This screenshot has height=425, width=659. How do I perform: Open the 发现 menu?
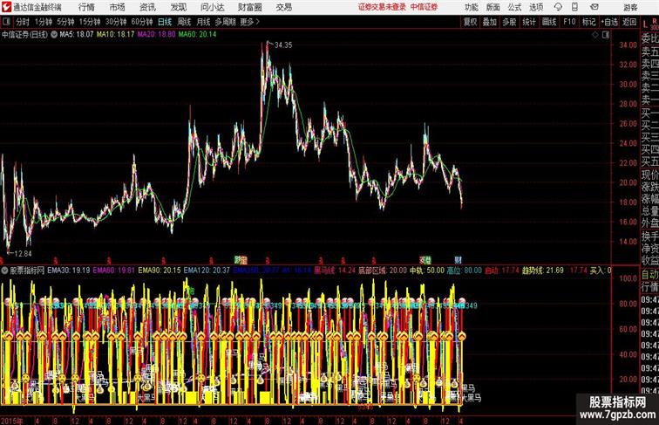pos(178,7)
